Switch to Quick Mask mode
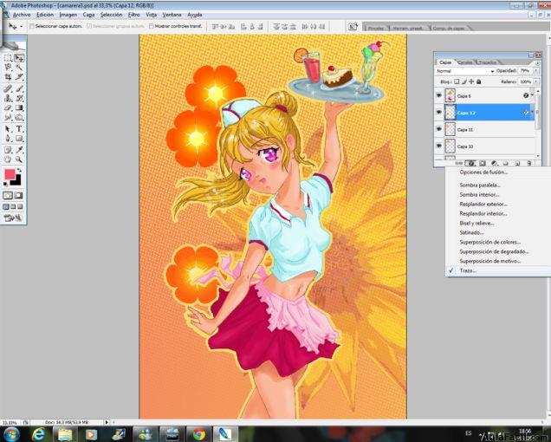This screenshot has width=551, height=442. 18,196
